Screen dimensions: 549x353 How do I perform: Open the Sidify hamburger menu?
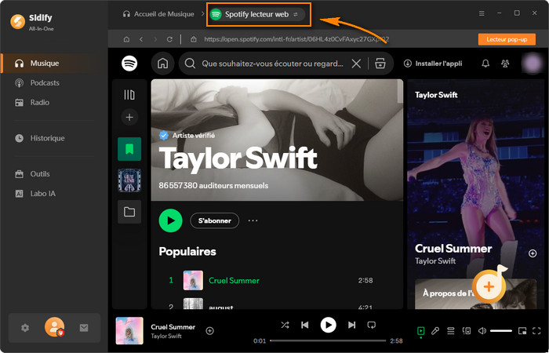(481, 14)
